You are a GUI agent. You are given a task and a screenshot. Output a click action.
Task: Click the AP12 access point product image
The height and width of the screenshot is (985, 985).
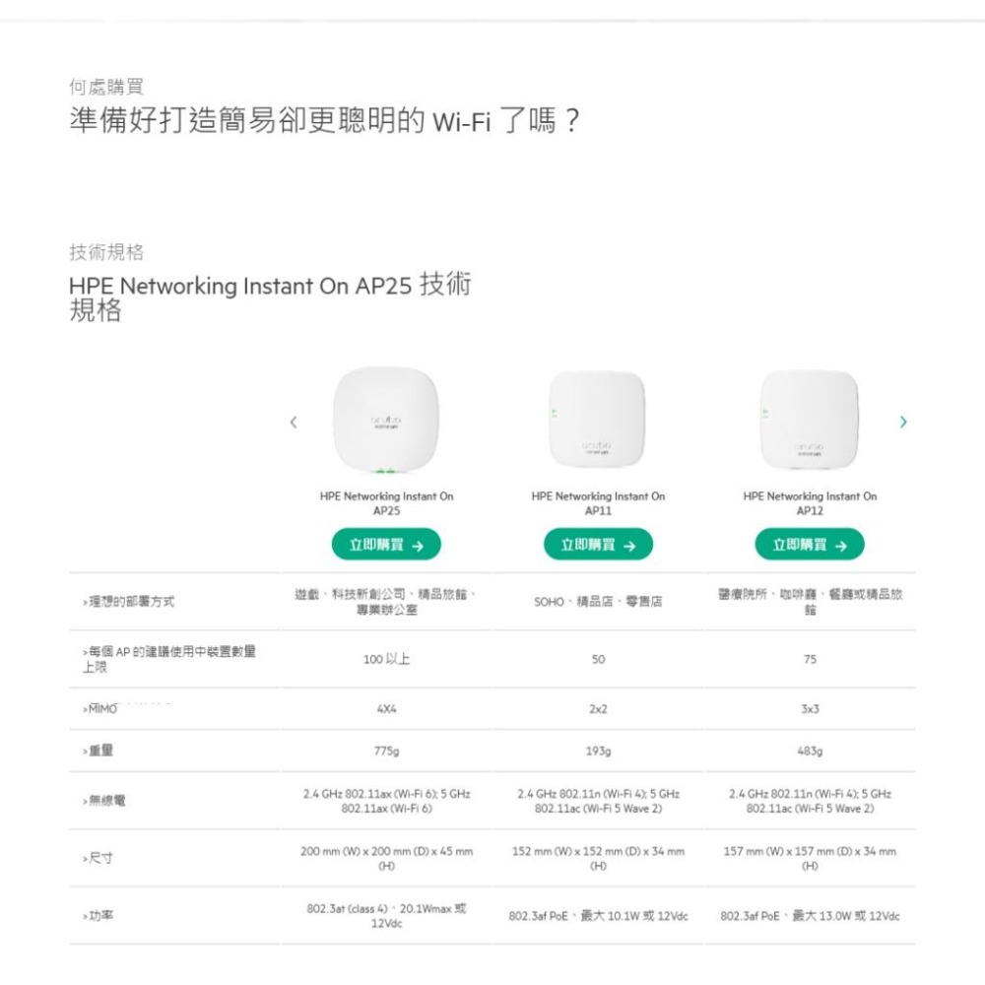tap(810, 419)
